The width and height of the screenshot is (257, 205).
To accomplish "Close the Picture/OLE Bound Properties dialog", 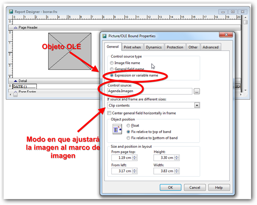I will coord(226,35).
